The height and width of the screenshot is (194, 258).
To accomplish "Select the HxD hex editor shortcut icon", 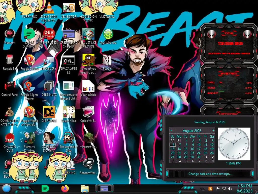I will [69, 8].
